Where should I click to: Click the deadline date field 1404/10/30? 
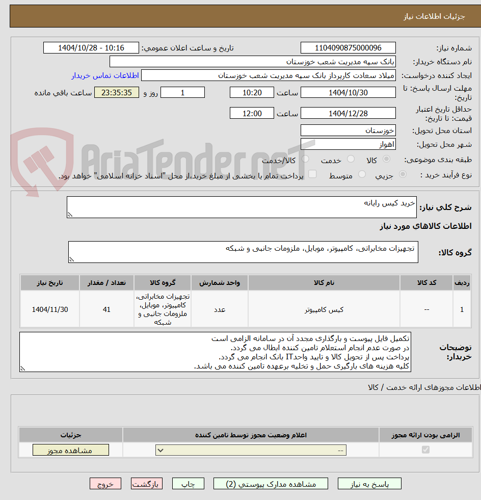click(x=348, y=92)
